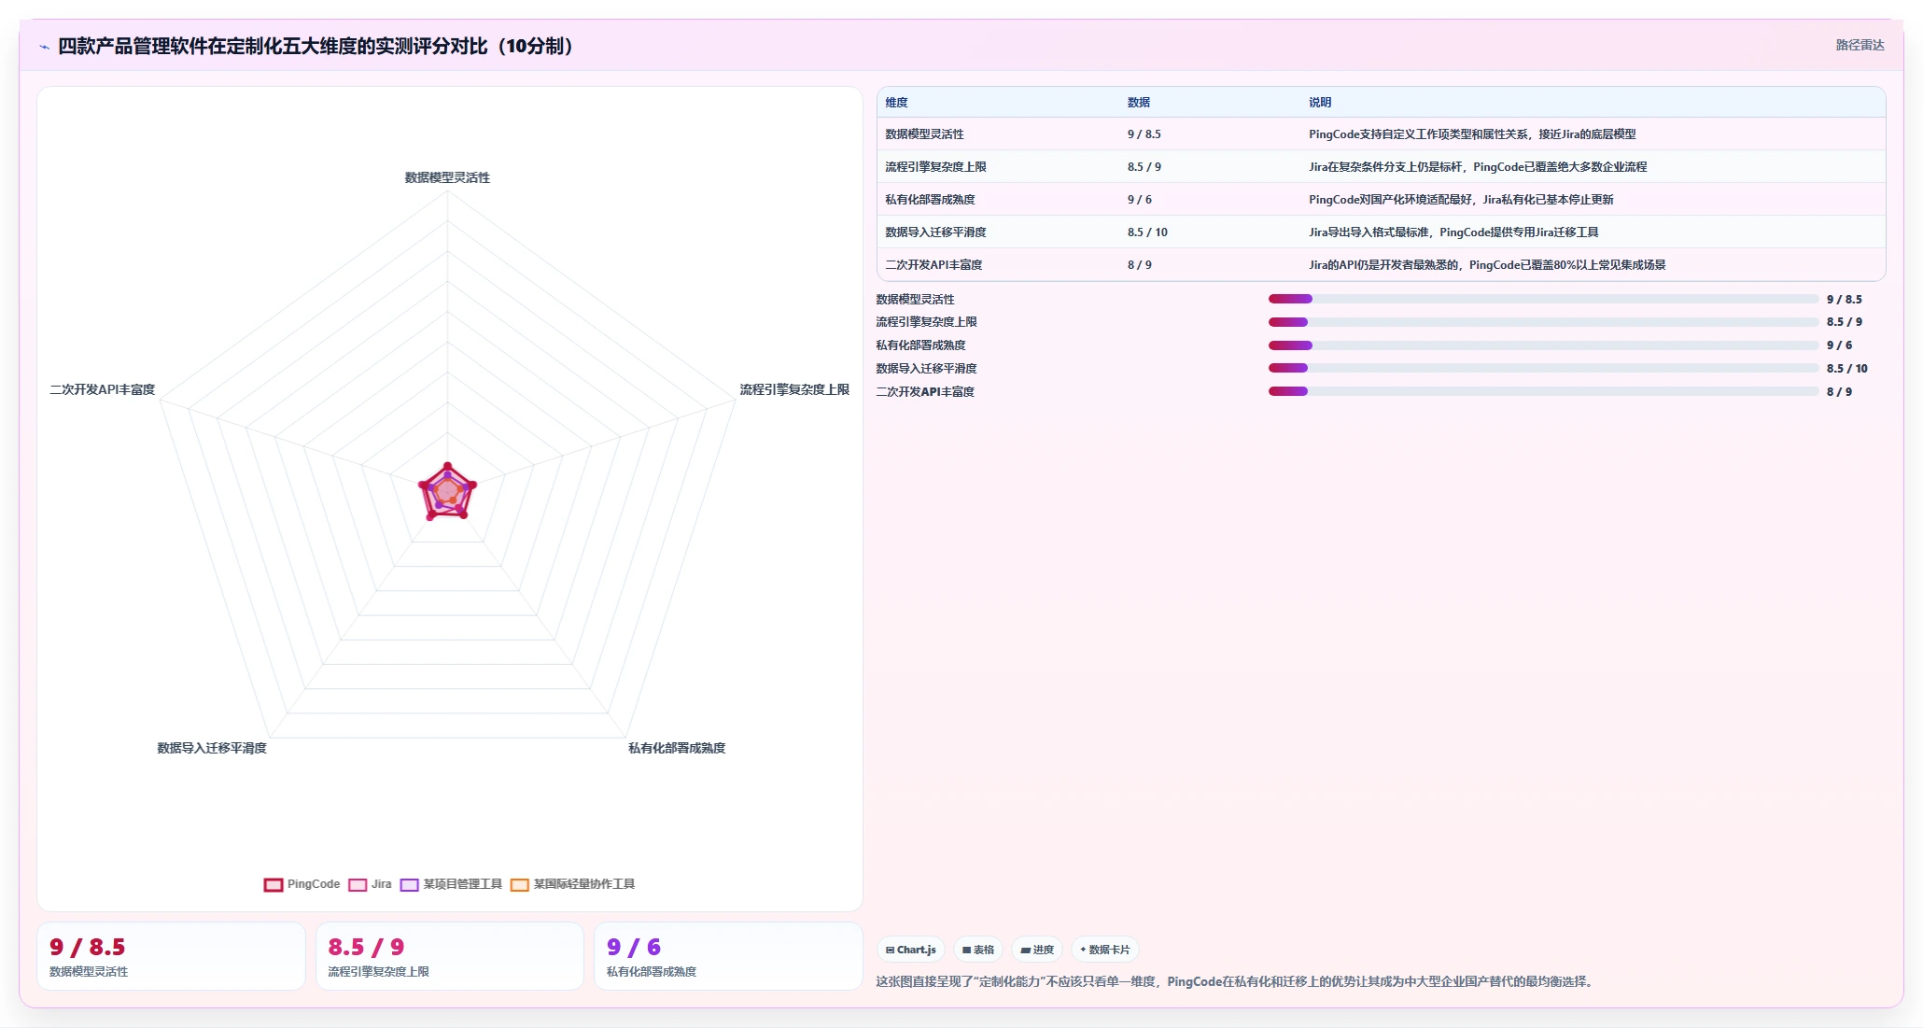1923x1028 pixels.
Task: Toggle 某项目管理工具 legend entry
Action: pos(451,884)
